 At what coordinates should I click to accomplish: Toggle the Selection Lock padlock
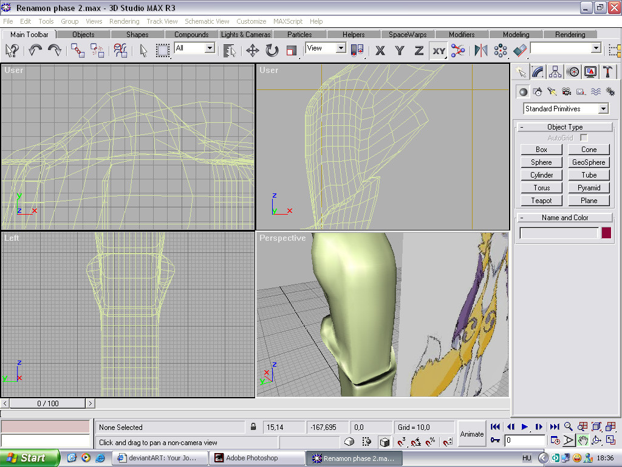[x=253, y=427]
